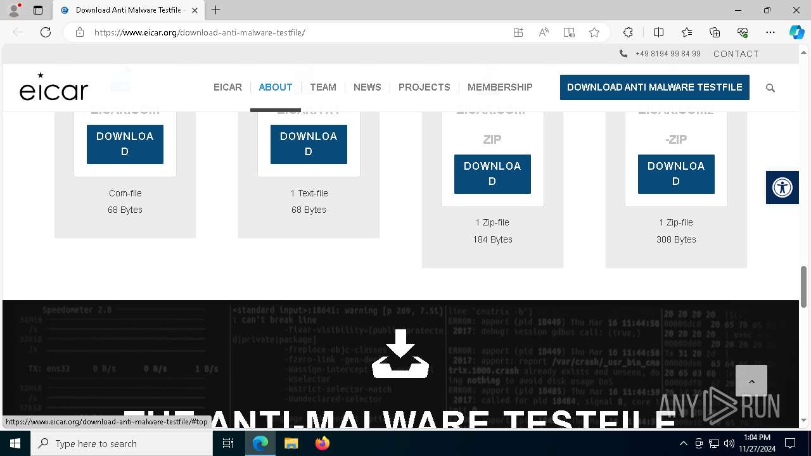Open the taskbar clock and date
The height and width of the screenshot is (456, 811).
(757, 443)
